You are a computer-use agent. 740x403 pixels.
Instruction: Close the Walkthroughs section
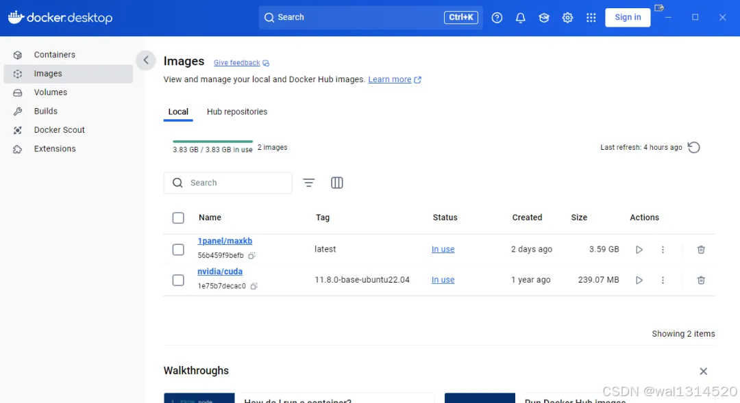[703, 372]
